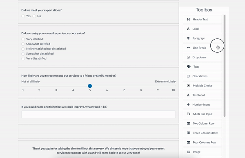
Task: Click the Image picture icon
Action: [x=188, y=152]
